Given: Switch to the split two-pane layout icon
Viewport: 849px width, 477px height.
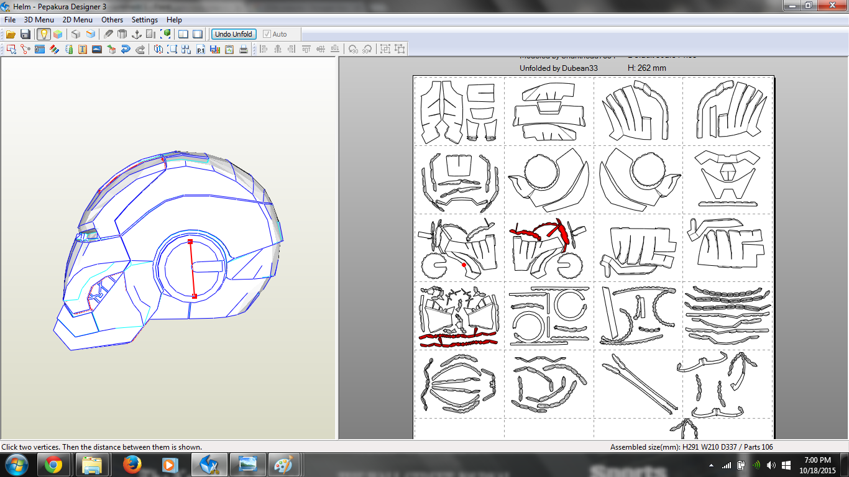Looking at the screenshot, I should tap(183, 34).
